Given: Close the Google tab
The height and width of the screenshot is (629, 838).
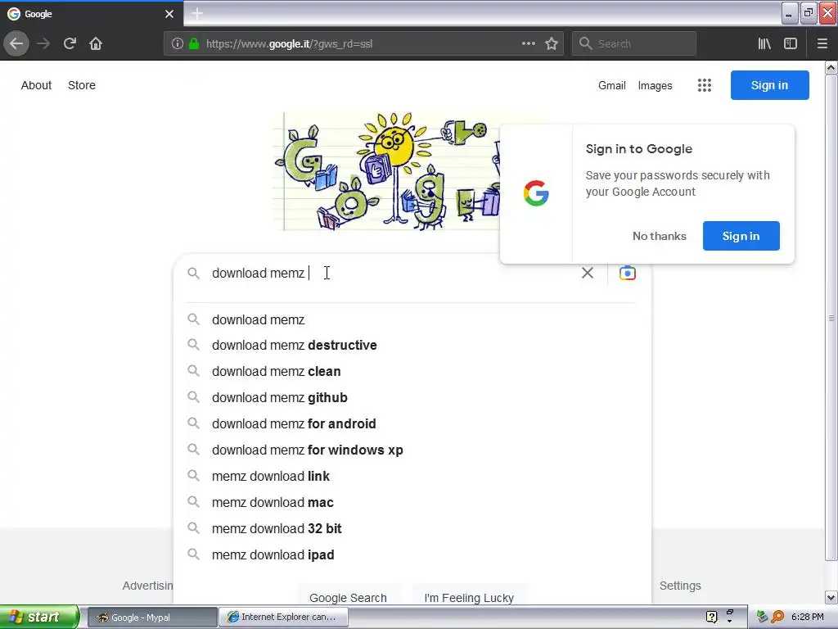Looking at the screenshot, I should tap(169, 14).
